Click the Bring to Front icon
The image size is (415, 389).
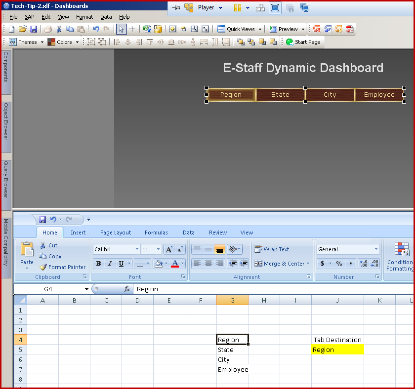click(x=241, y=42)
